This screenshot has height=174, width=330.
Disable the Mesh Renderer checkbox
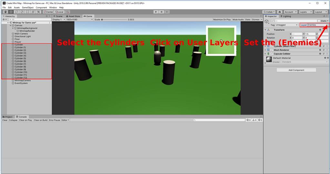(272, 50)
